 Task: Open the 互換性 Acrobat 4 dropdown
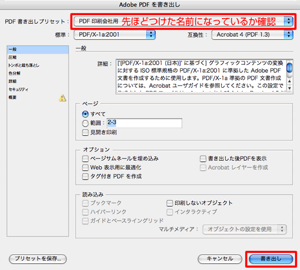[252, 35]
